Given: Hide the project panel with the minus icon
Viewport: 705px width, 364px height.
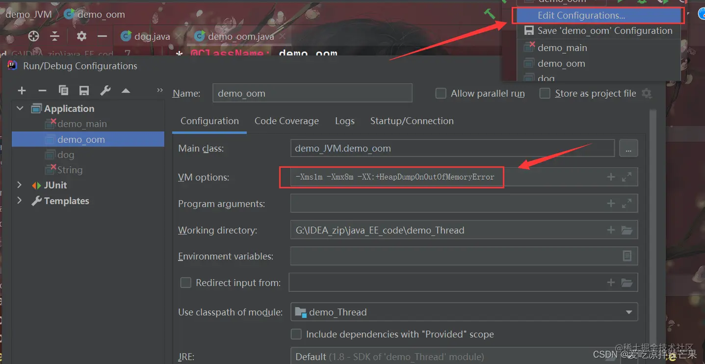Looking at the screenshot, I should coord(102,36).
